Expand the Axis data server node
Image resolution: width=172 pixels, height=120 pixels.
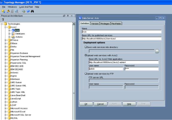pos(9,30)
